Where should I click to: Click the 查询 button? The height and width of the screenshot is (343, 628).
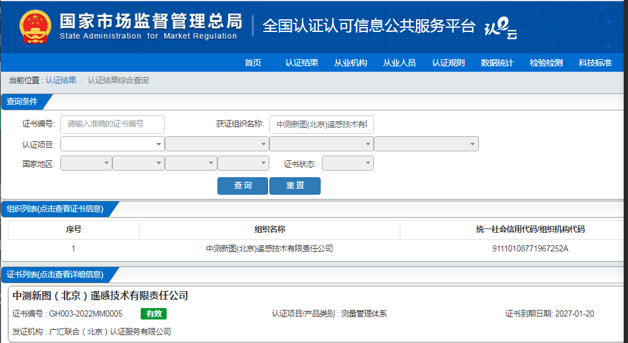tap(243, 186)
